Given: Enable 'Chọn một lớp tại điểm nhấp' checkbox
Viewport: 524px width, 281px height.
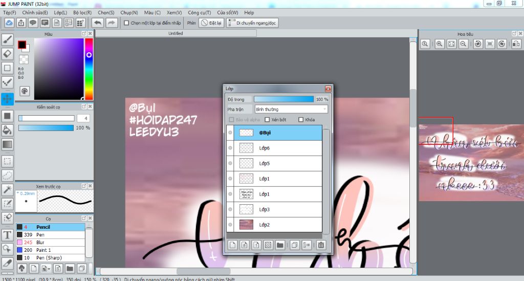Looking at the screenshot, I should pos(126,23).
